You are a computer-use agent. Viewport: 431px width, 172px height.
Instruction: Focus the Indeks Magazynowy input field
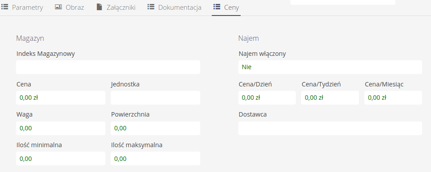coord(108,67)
